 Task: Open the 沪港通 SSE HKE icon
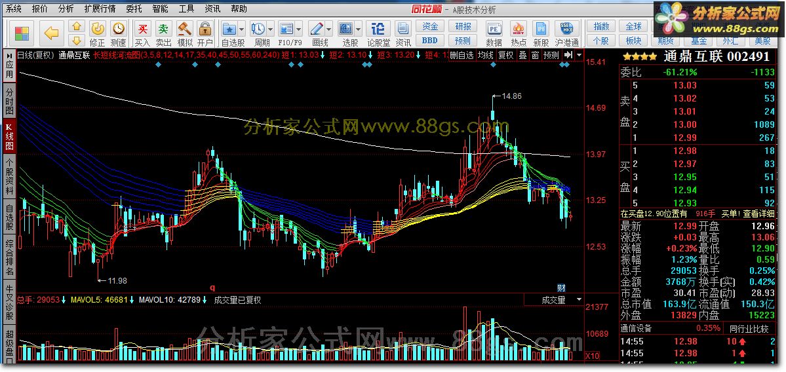(x=567, y=33)
